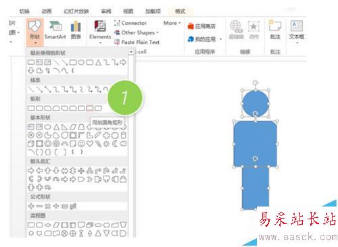The image size is (338, 247).
Task: Select the blue leg rectangle on slide
Action: 256,188
